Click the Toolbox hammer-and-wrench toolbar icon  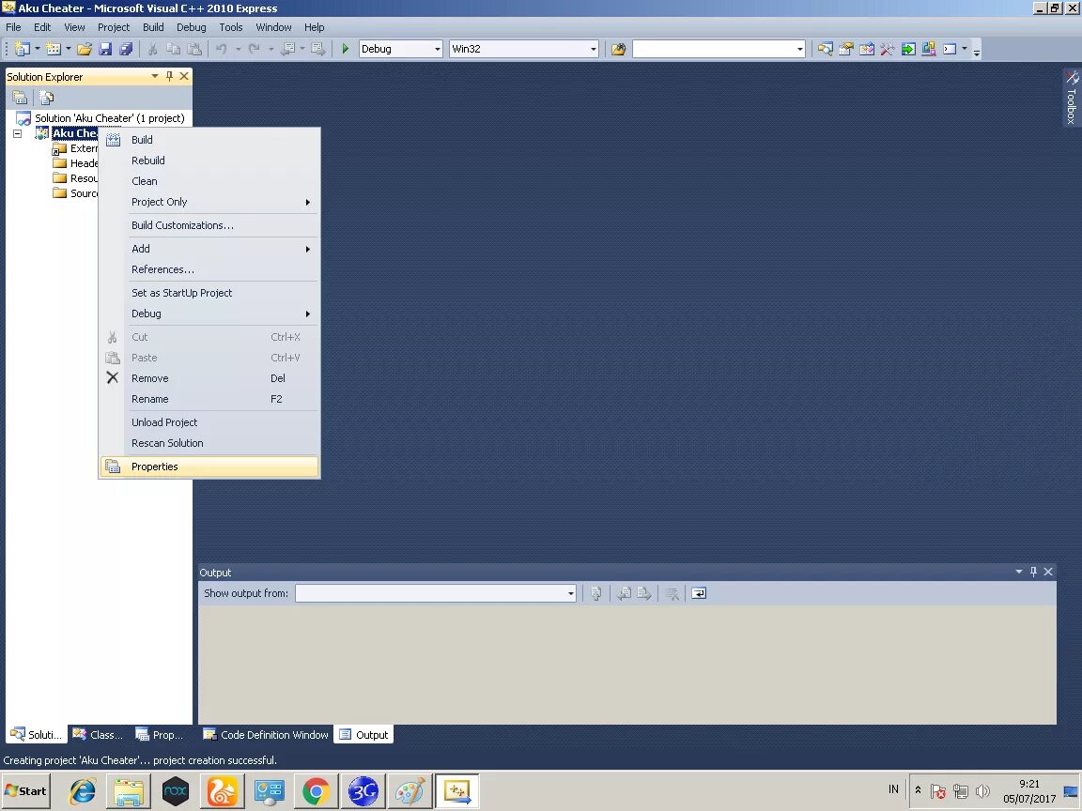pyautogui.click(x=887, y=49)
